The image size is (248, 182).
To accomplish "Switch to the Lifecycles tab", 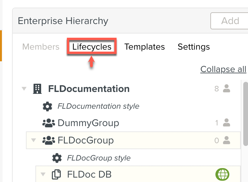I will pos(92,47).
